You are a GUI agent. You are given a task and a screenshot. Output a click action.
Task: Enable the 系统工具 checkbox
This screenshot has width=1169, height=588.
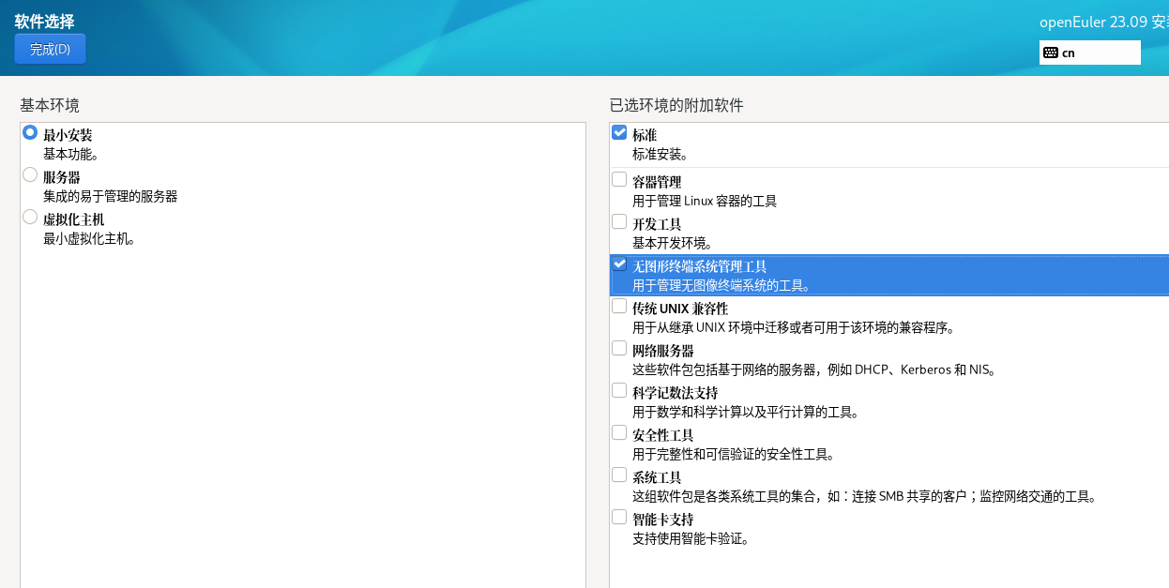click(x=619, y=475)
